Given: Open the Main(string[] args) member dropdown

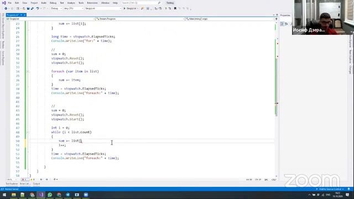Looking at the screenshot, I should [230, 19].
